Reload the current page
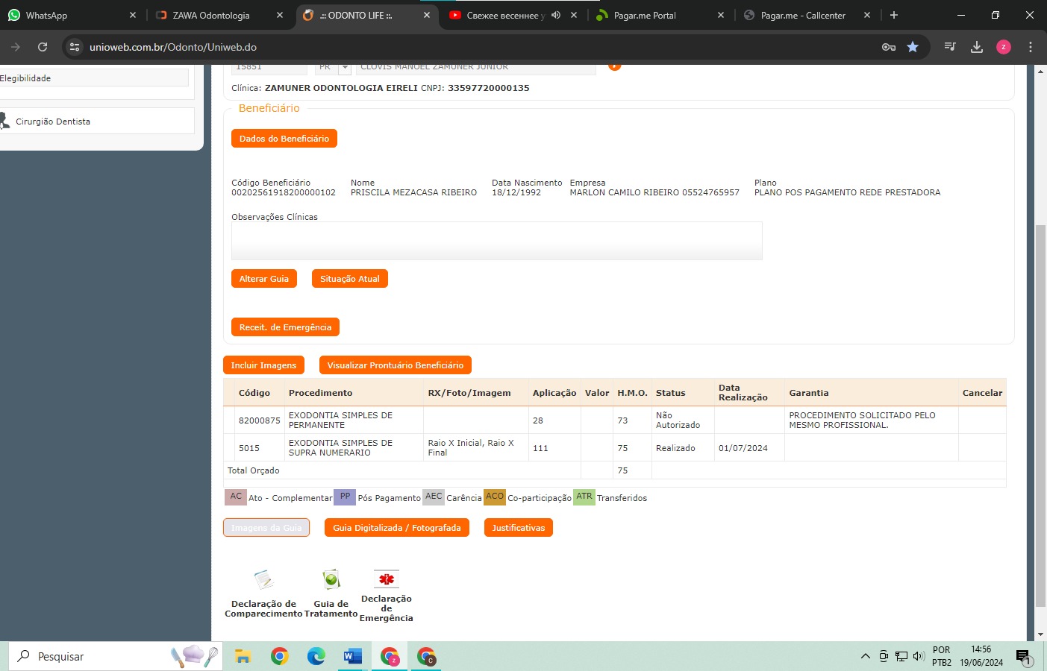Viewport: 1047px width, 671px height. [43, 47]
